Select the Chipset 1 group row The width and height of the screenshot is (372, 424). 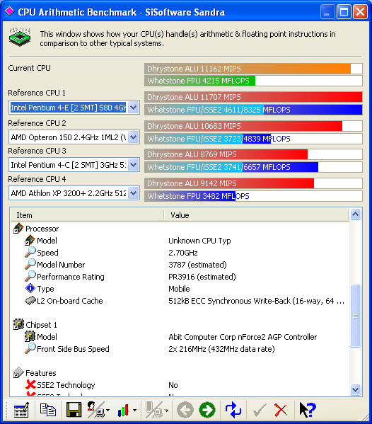(x=180, y=325)
